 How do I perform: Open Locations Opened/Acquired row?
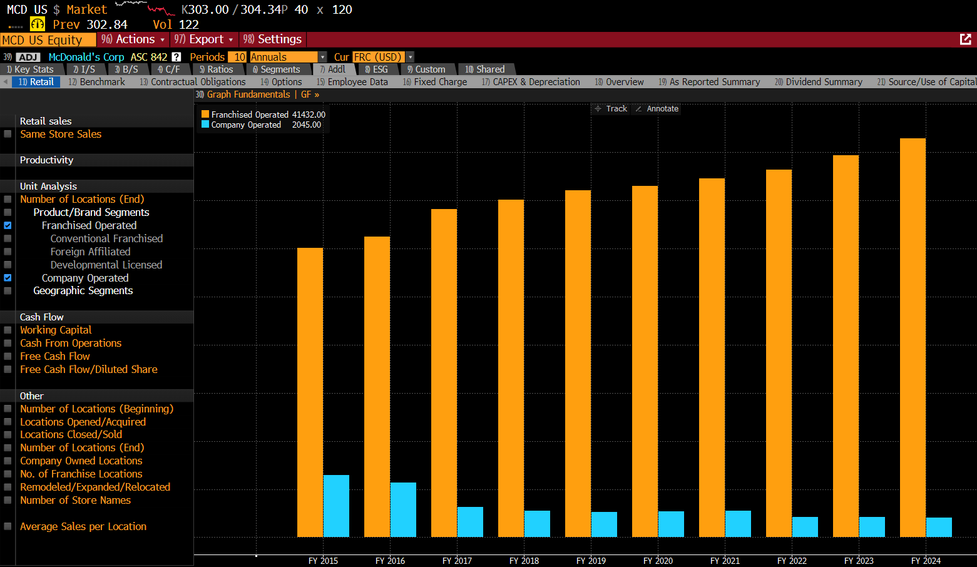83,422
